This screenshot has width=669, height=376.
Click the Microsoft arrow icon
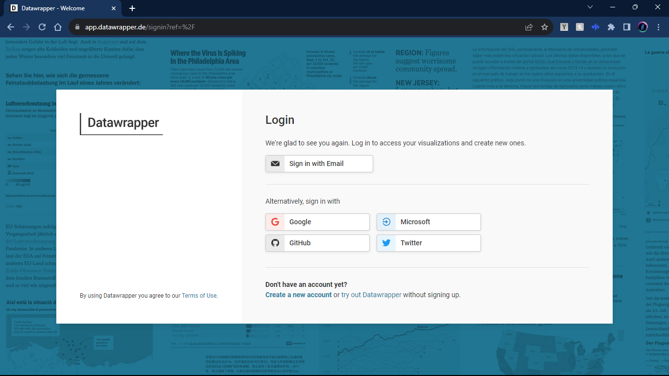pyautogui.click(x=386, y=222)
